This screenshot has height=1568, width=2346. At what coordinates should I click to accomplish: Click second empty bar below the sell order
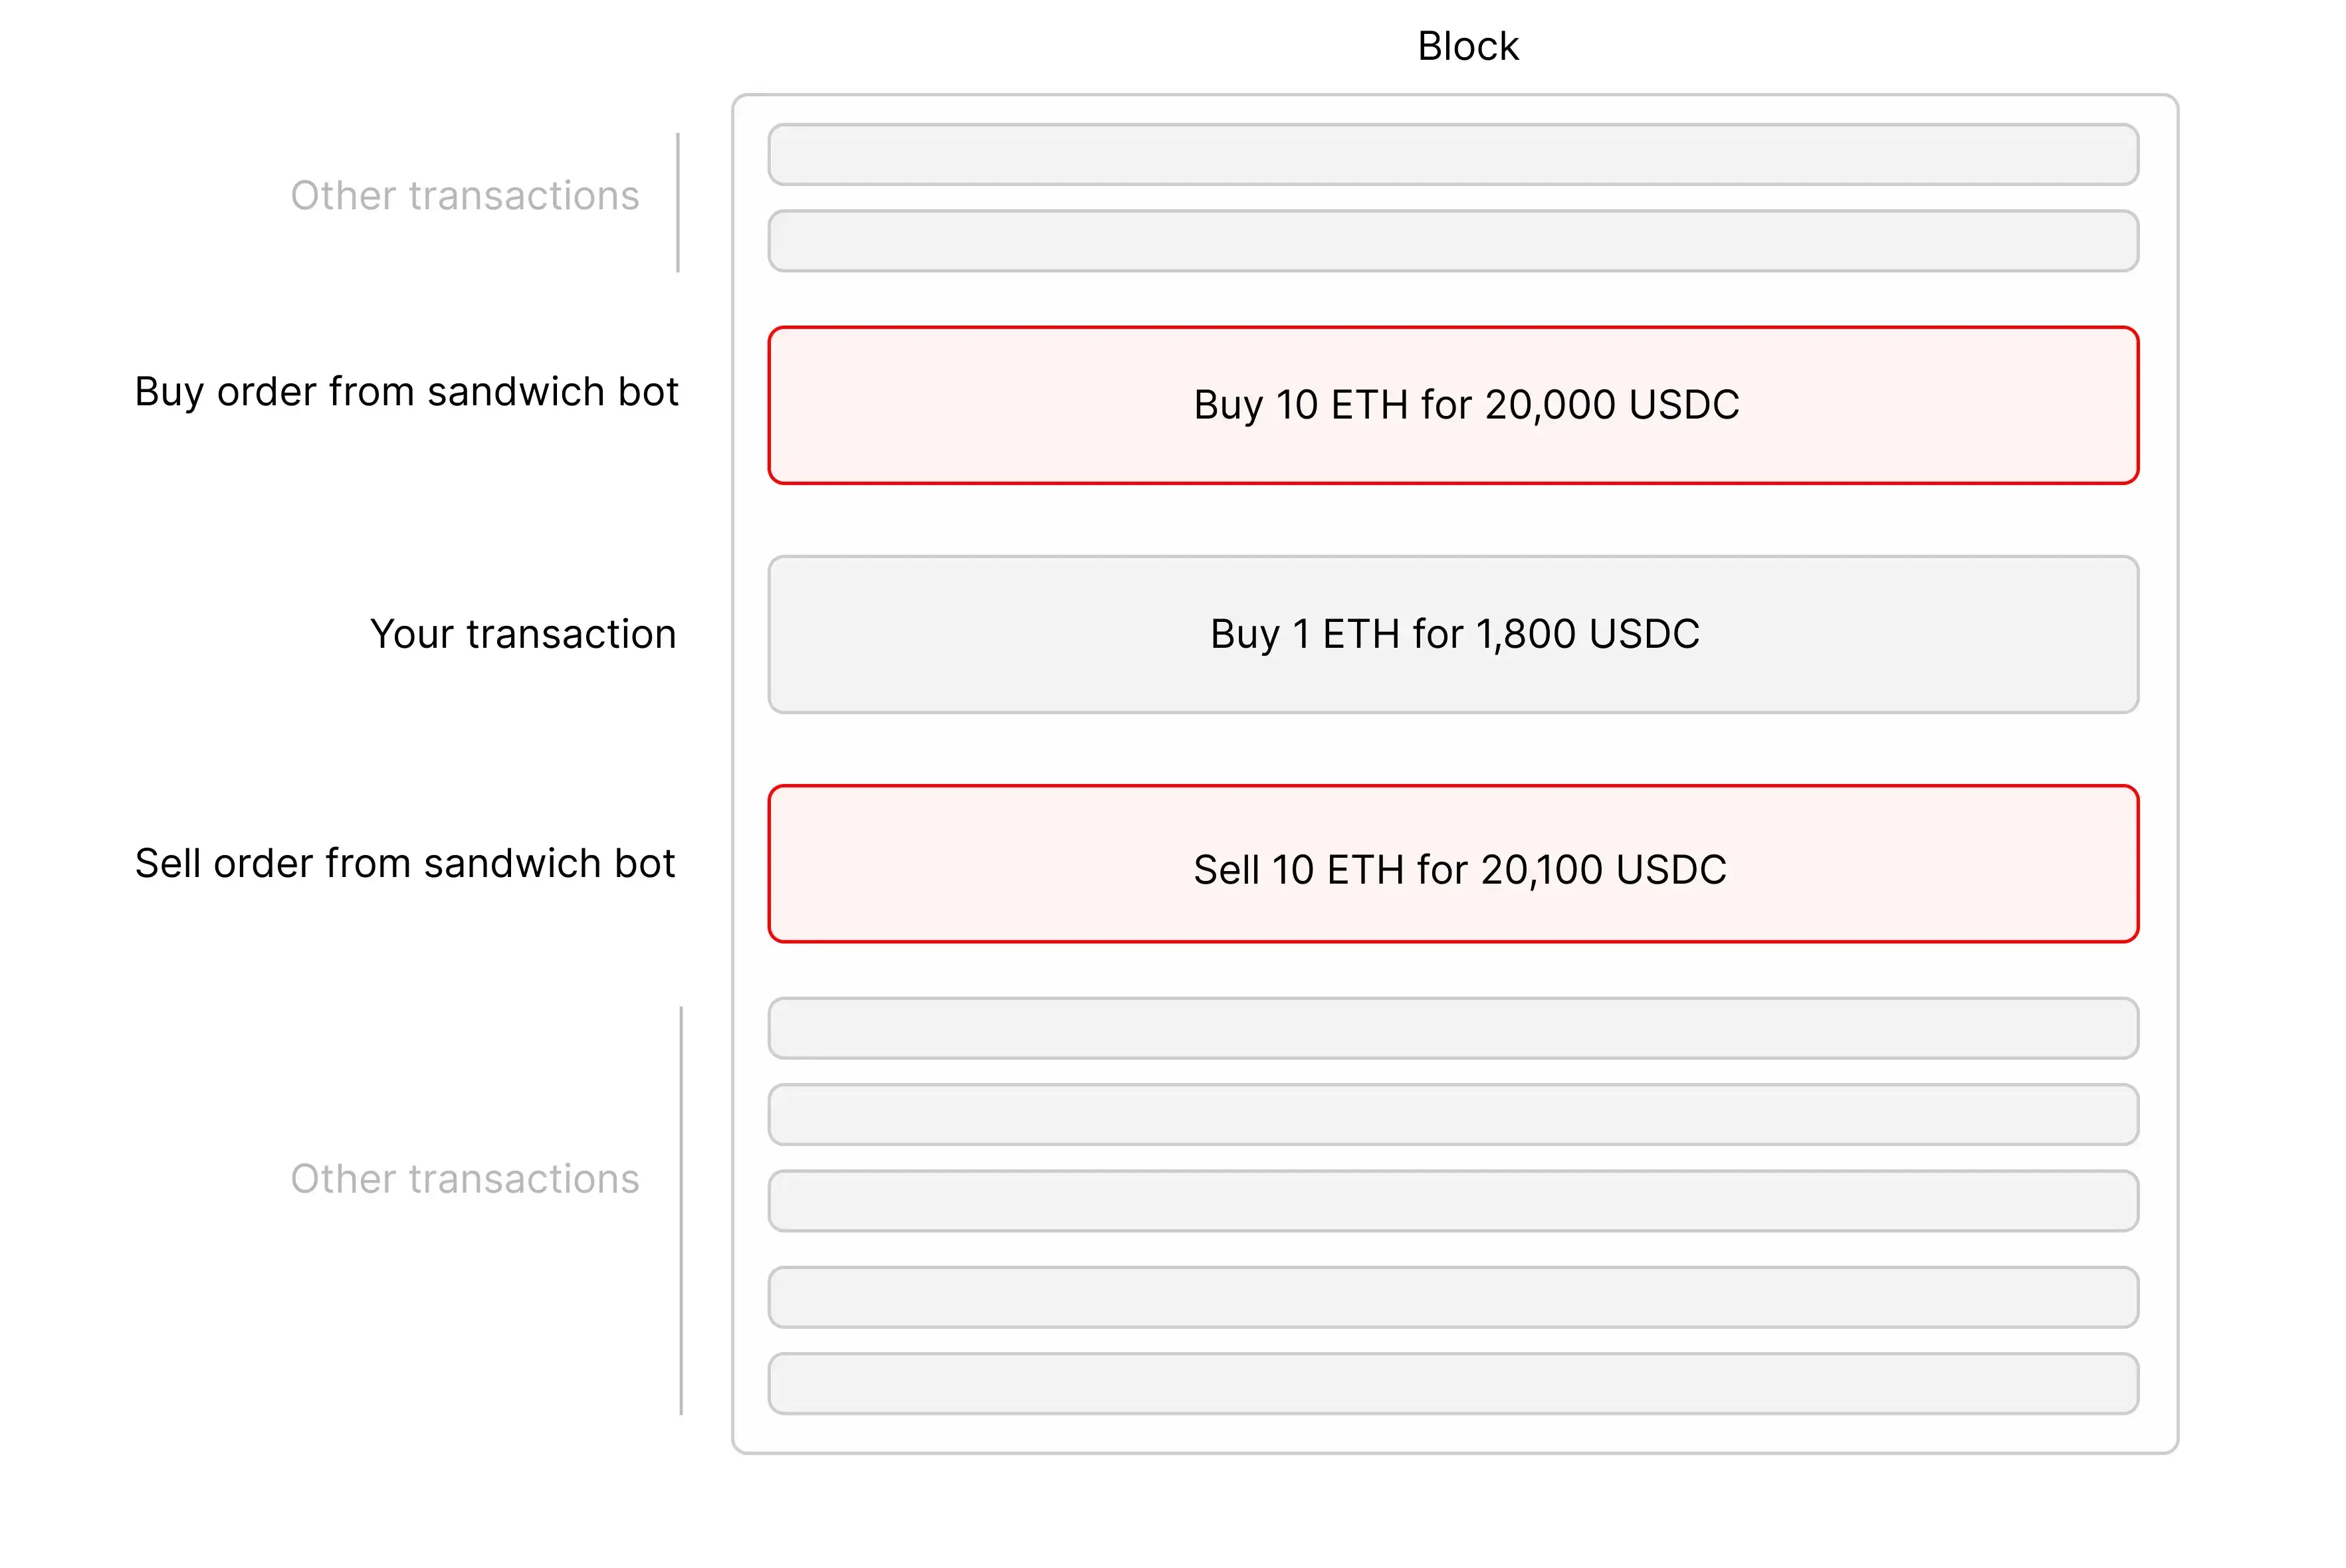coord(1452,1114)
